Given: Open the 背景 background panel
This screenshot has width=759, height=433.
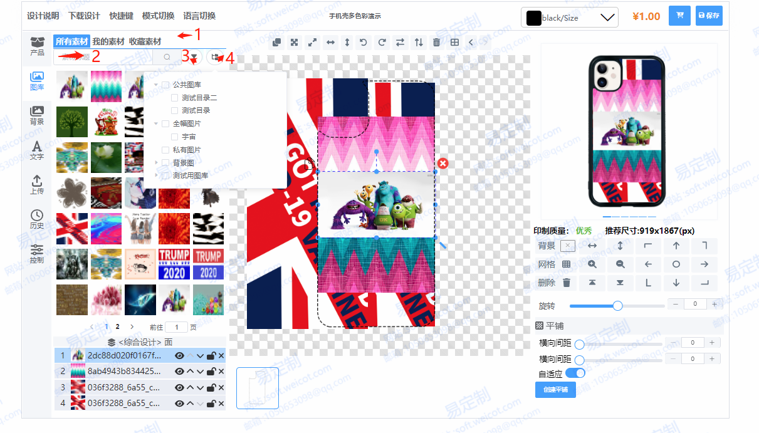Looking at the screenshot, I should coord(37,115).
